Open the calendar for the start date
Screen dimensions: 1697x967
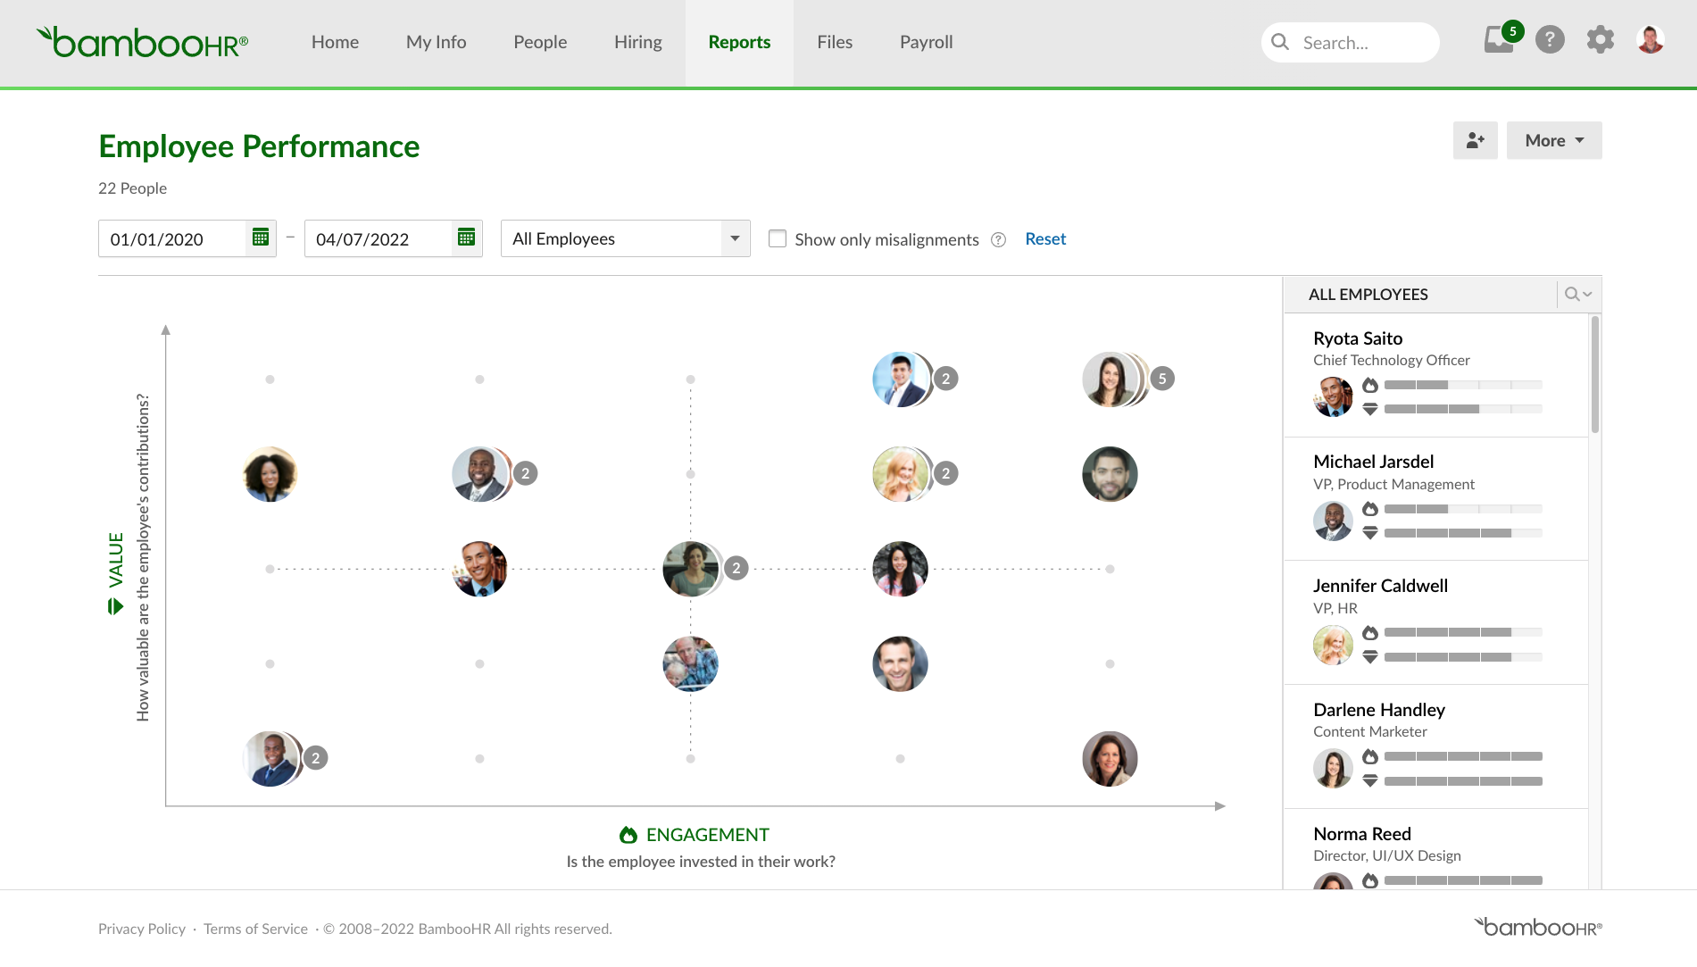(260, 237)
